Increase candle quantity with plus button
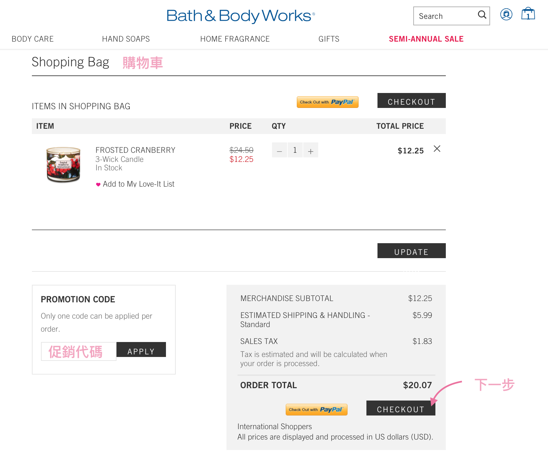The width and height of the screenshot is (548, 461). 311,150
